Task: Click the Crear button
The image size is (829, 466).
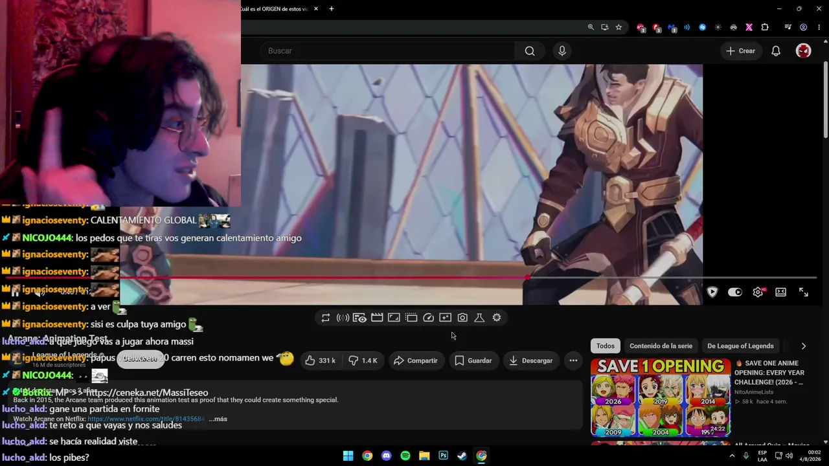Action: (740, 51)
